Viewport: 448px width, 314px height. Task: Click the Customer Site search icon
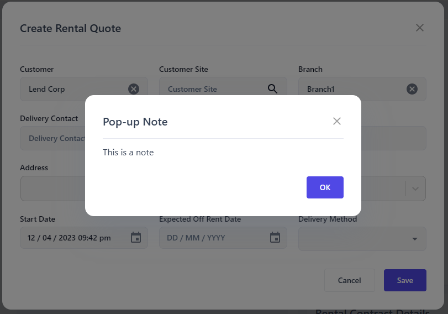(273, 89)
